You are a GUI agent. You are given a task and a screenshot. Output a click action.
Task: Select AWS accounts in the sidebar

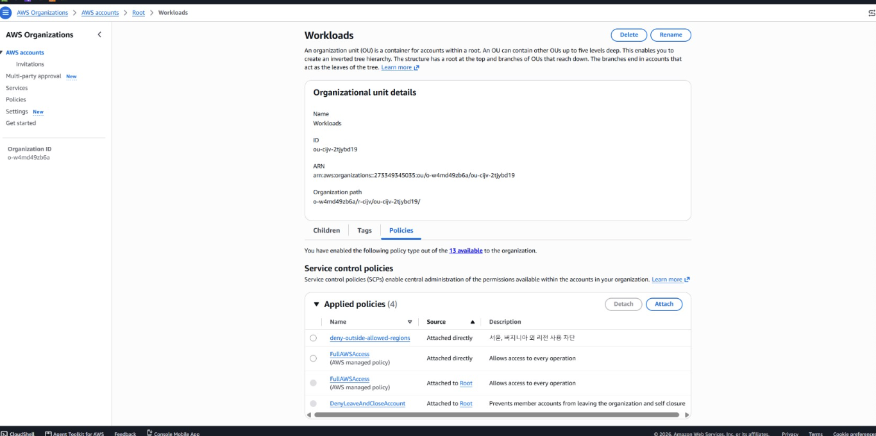coord(25,53)
